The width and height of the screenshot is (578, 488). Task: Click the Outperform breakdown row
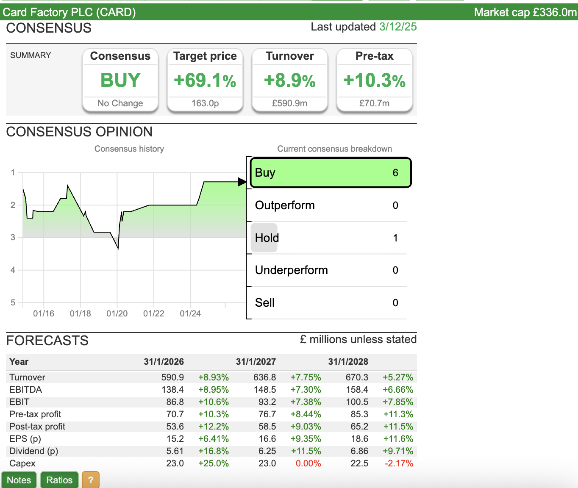tap(326, 205)
